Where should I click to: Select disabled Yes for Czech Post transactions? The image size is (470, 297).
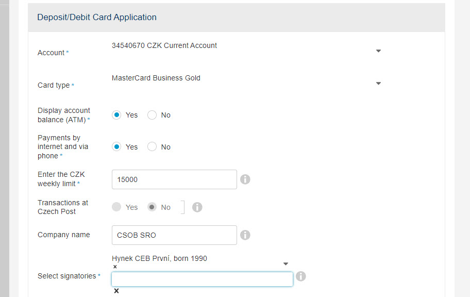(116, 207)
